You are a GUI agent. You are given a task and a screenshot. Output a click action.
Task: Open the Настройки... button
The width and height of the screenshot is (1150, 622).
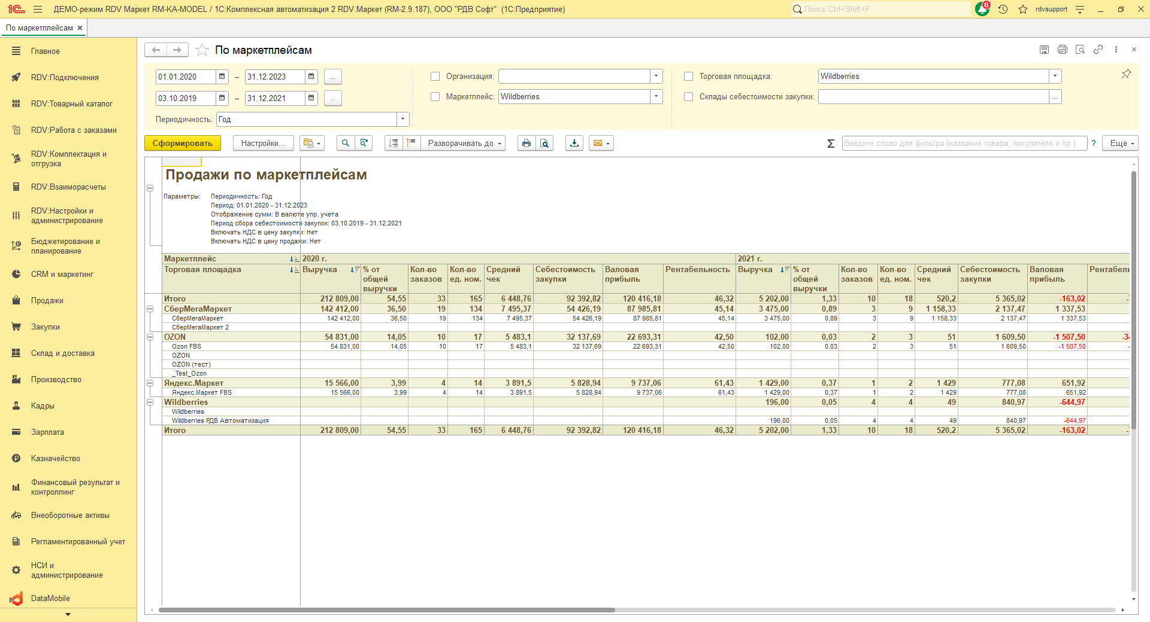[x=263, y=144]
